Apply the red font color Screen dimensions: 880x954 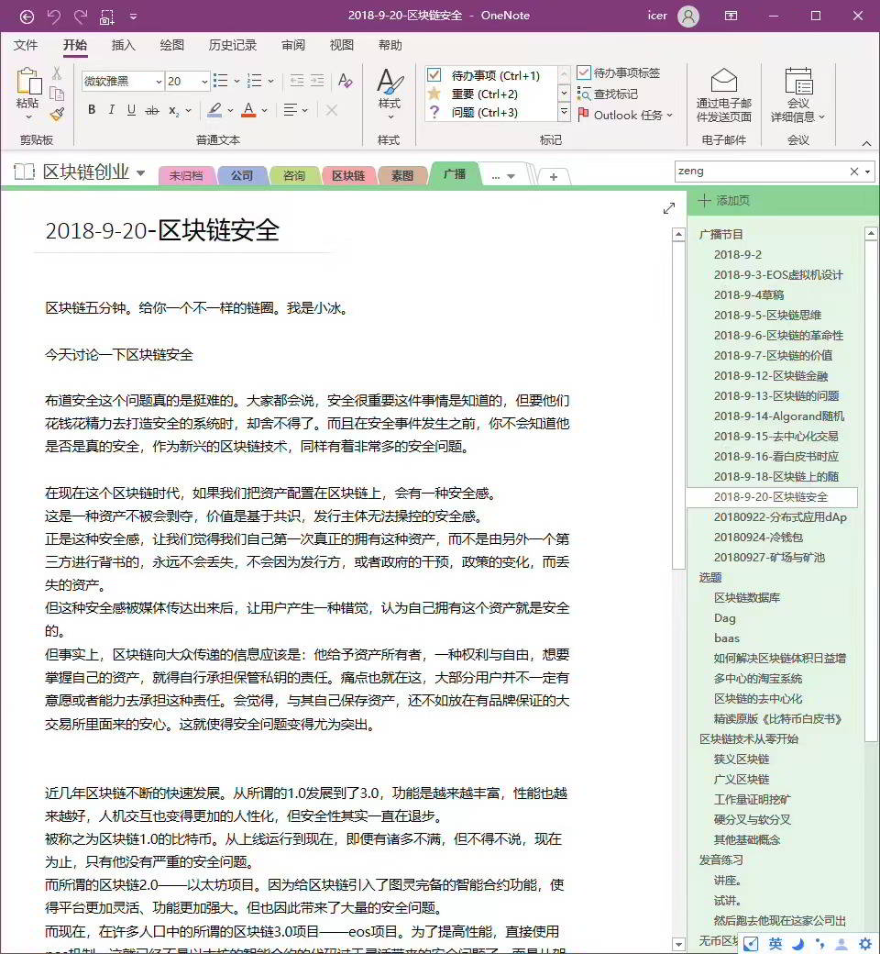(248, 110)
